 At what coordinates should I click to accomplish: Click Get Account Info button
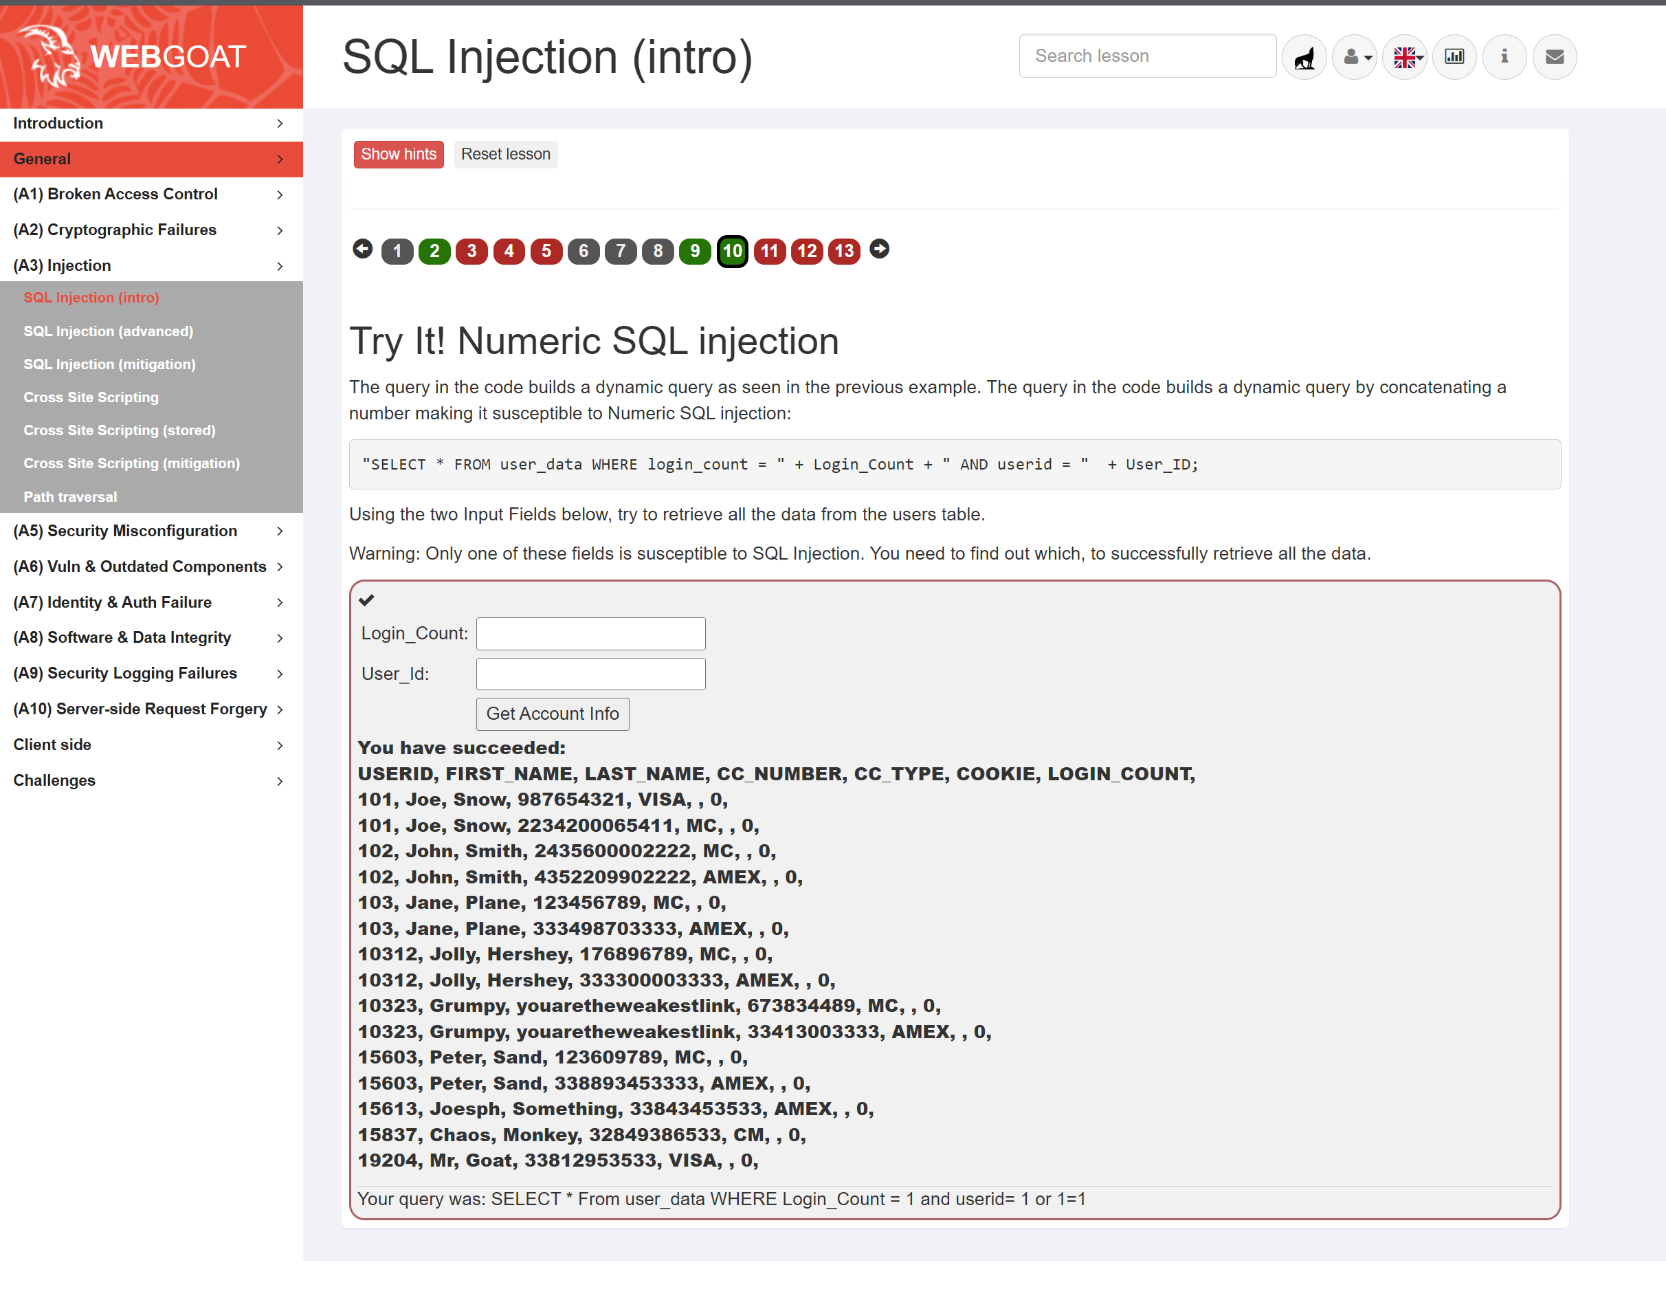click(x=553, y=714)
